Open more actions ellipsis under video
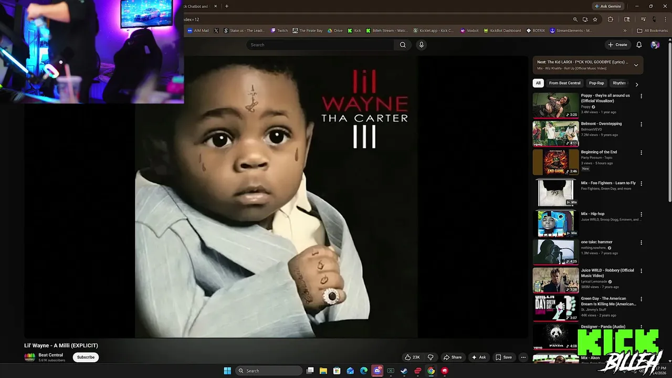Viewport: 672px width, 378px height. (523, 357)
